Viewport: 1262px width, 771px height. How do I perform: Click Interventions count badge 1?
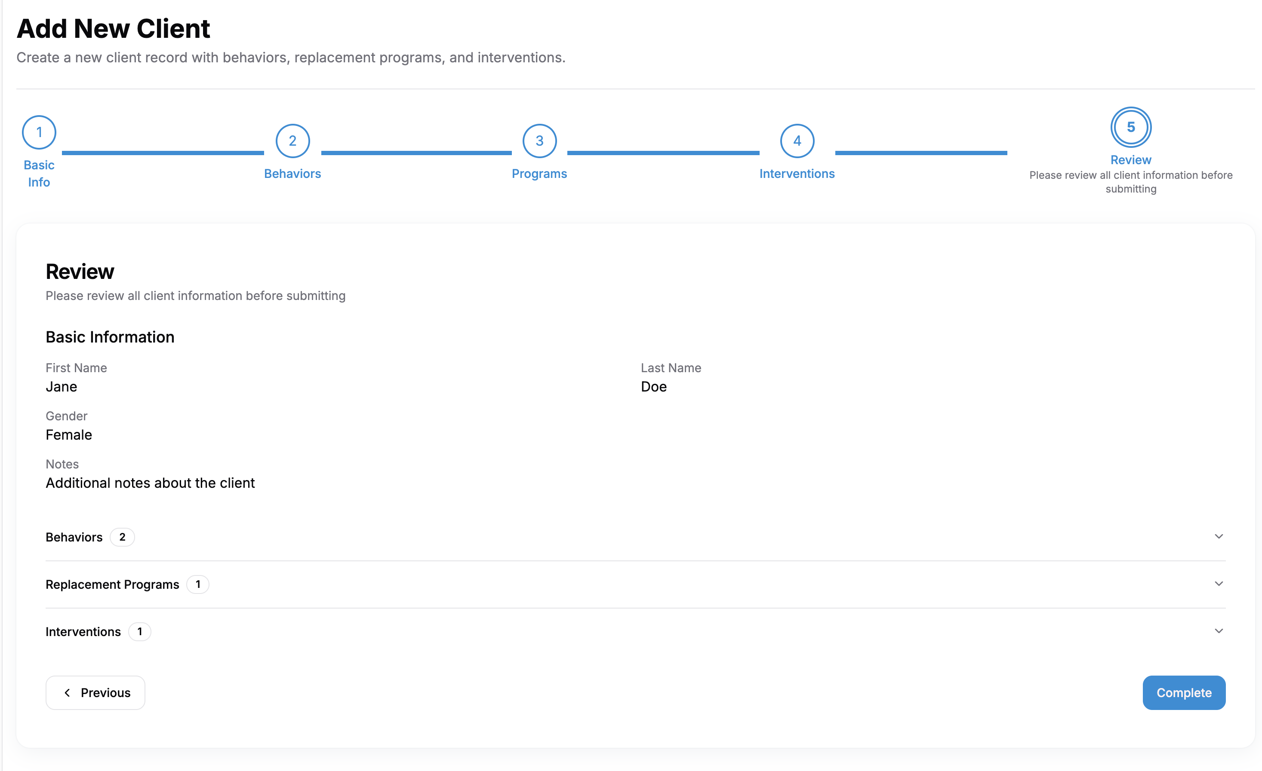coord(139,631)
